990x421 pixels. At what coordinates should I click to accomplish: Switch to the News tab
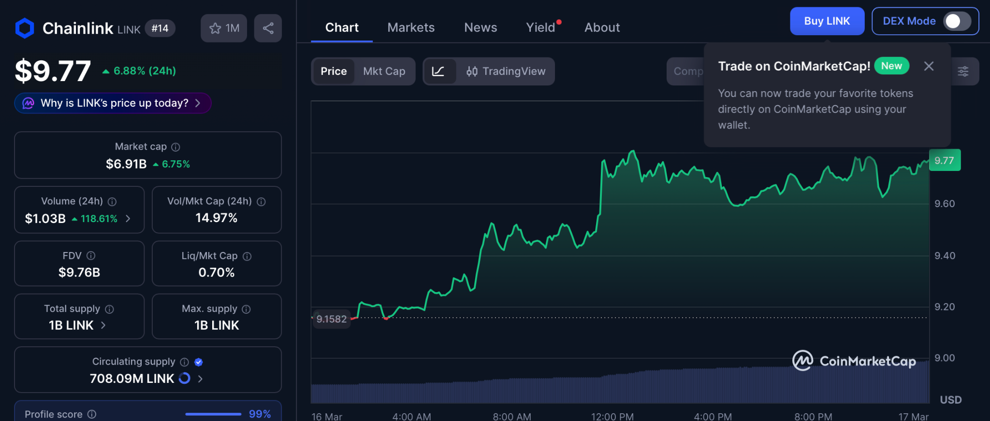pyautogui.click(x=480, y=28)
